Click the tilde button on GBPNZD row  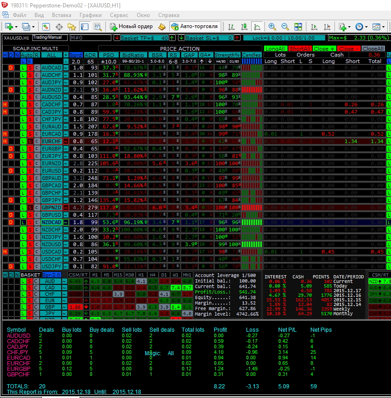click(66, 208)
